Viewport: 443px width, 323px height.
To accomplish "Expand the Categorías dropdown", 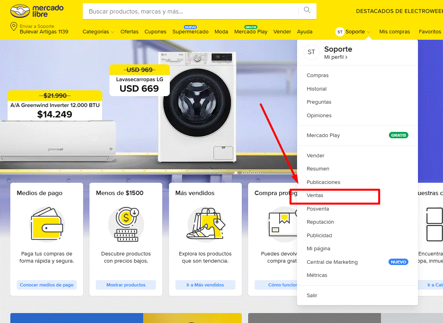I will coord(98,32).
